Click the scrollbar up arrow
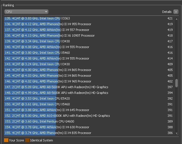Viewport: 182px width, 144px height. [177, 19]
